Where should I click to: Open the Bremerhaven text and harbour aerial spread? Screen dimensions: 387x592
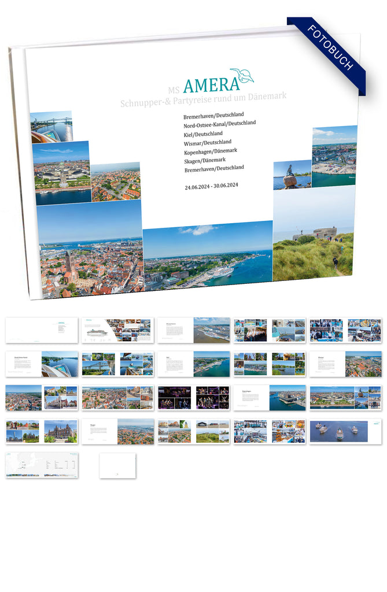click(193, 330)
